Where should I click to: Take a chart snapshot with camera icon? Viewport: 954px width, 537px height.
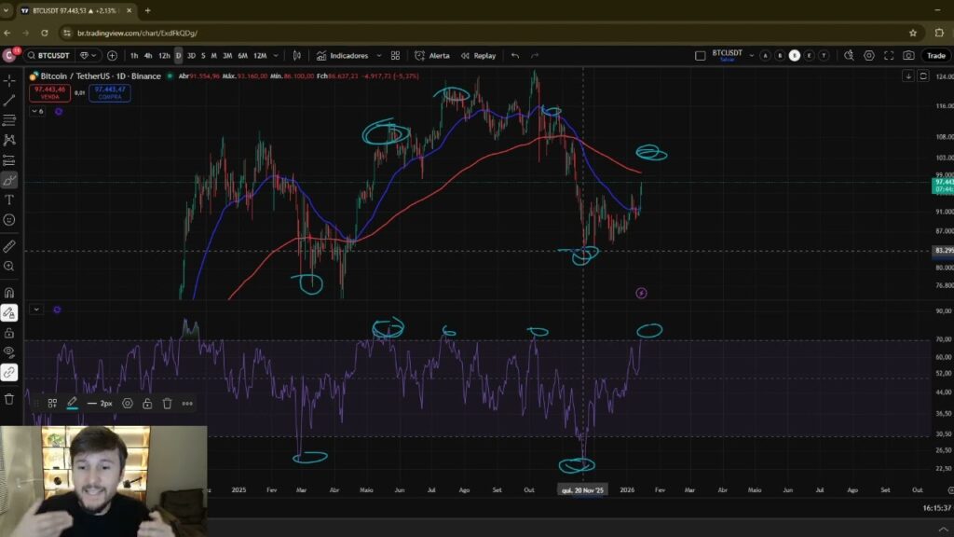coord(908,56)
